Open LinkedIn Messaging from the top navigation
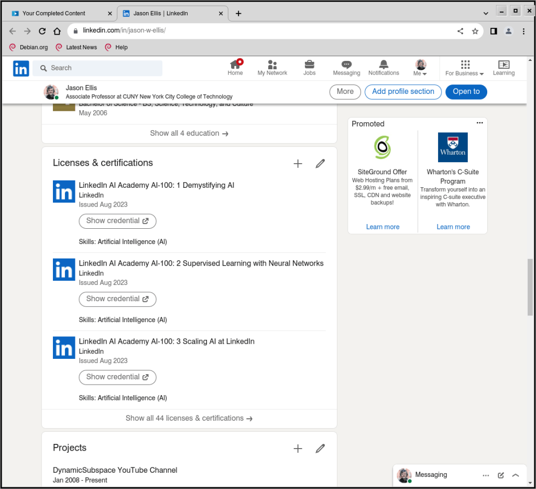The width and height of the screenshot is (536, 489). click(346, 67)
